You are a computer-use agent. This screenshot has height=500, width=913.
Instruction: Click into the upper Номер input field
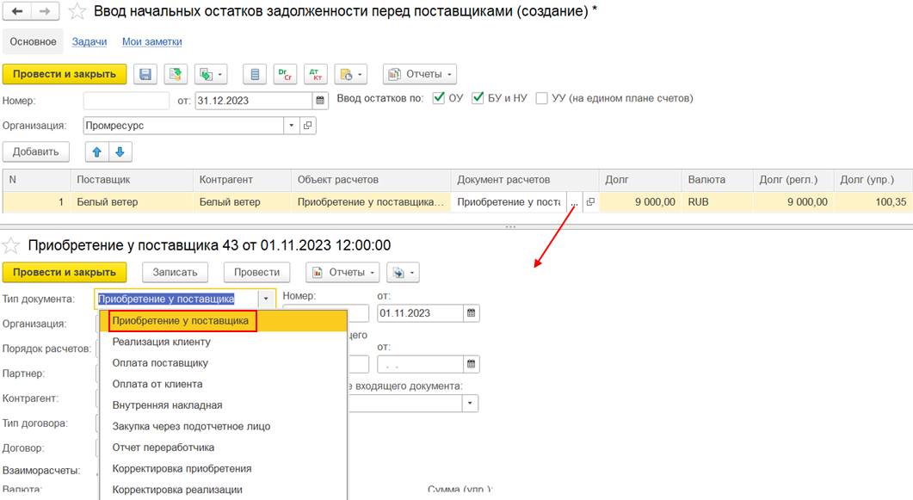click(x=126, y=100)
